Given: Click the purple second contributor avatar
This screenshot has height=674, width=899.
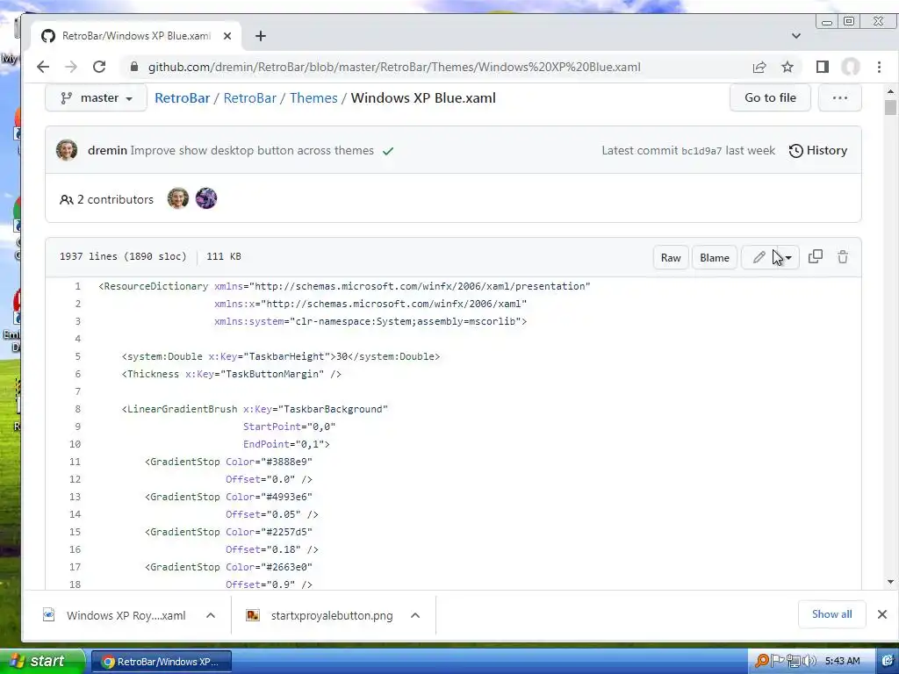Looking at the screenshot, I should click(x=206, y=199).
